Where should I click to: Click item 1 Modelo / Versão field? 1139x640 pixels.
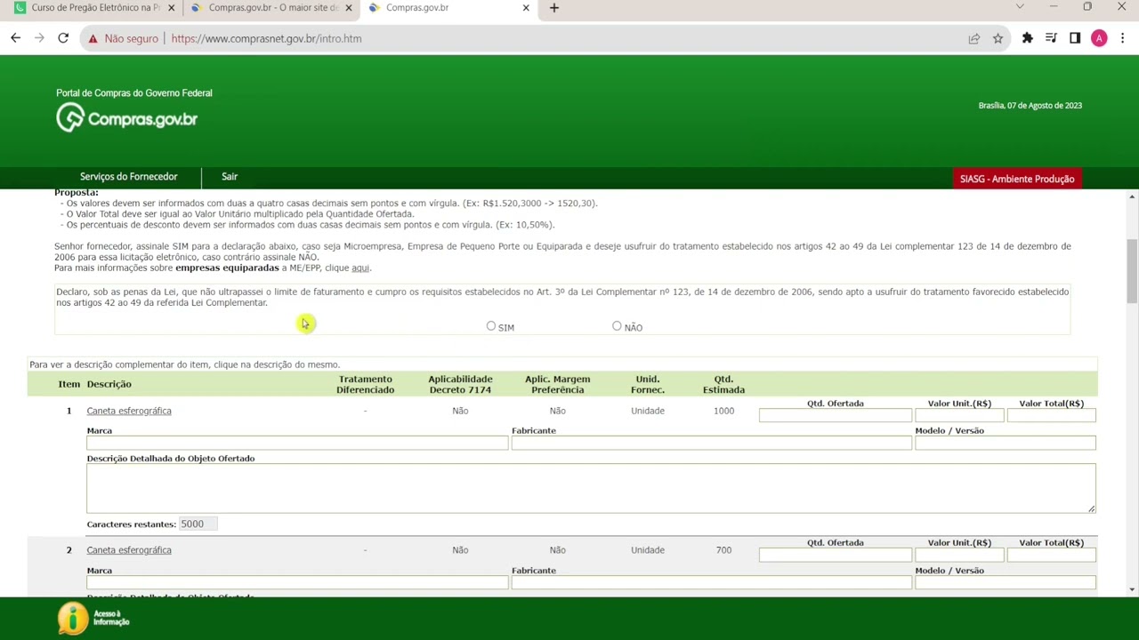(x=1006, y=443)
